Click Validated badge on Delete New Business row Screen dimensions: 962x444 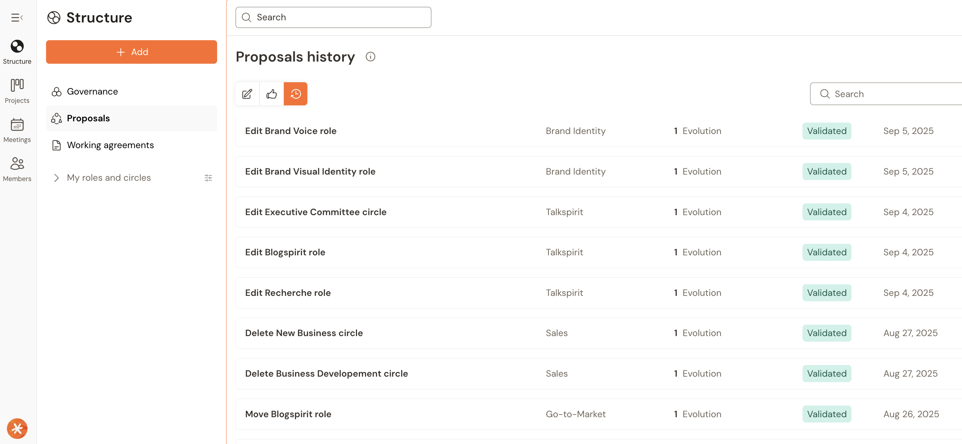tap(826, 333)
